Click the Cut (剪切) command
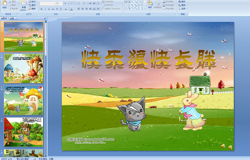Image resolution: width=250 pixels, height=160 pixels. (12, 1)
